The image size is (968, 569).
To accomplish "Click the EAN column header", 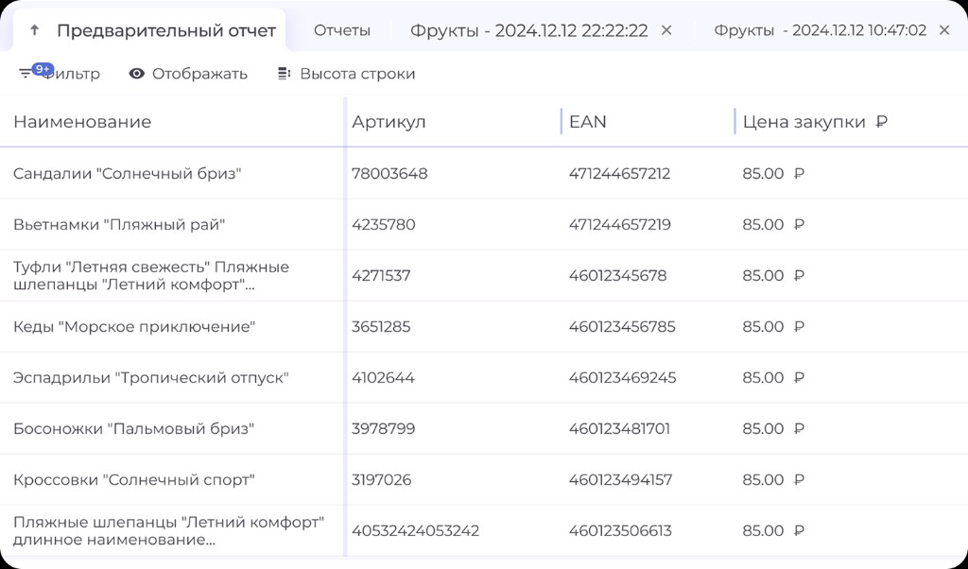I will pos(588,122).
